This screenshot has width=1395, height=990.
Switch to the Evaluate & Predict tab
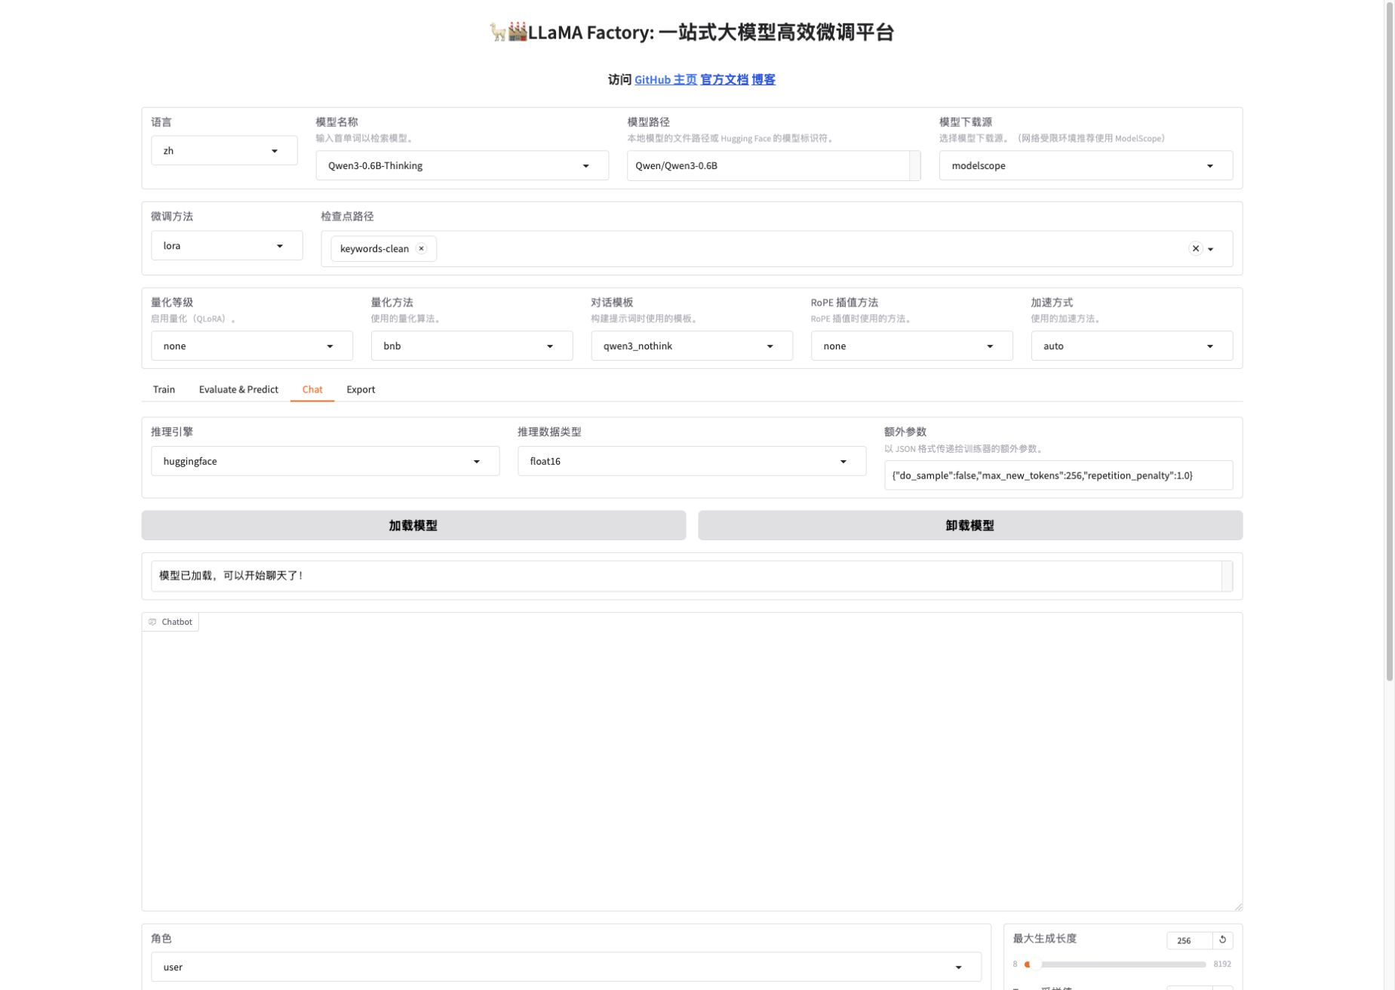pos(238,389)
